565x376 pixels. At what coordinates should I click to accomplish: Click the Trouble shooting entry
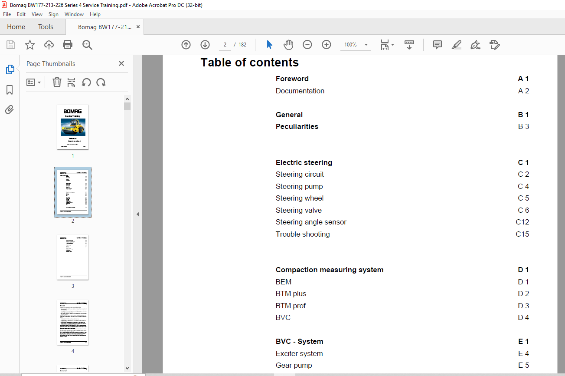[x=303, y=234]
